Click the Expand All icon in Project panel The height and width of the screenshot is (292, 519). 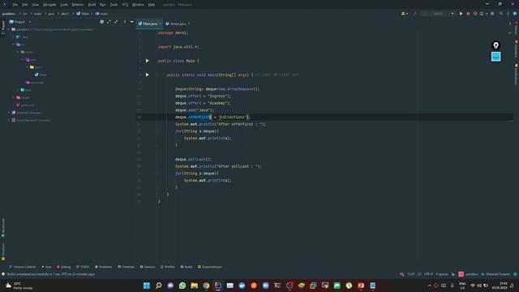pos(109,22)
